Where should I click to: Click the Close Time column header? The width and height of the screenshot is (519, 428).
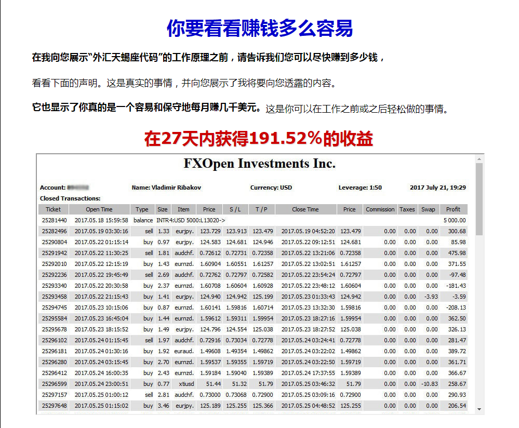[305, 209]
